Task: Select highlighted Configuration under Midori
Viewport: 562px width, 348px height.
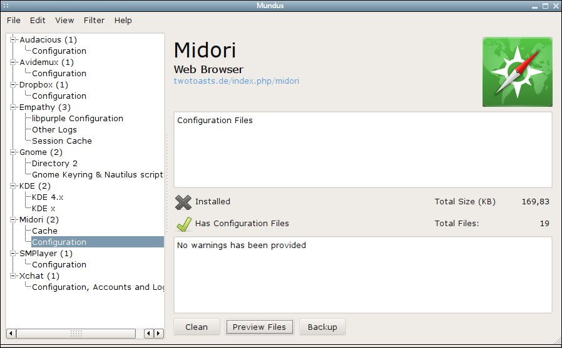Action: (98, 242)
